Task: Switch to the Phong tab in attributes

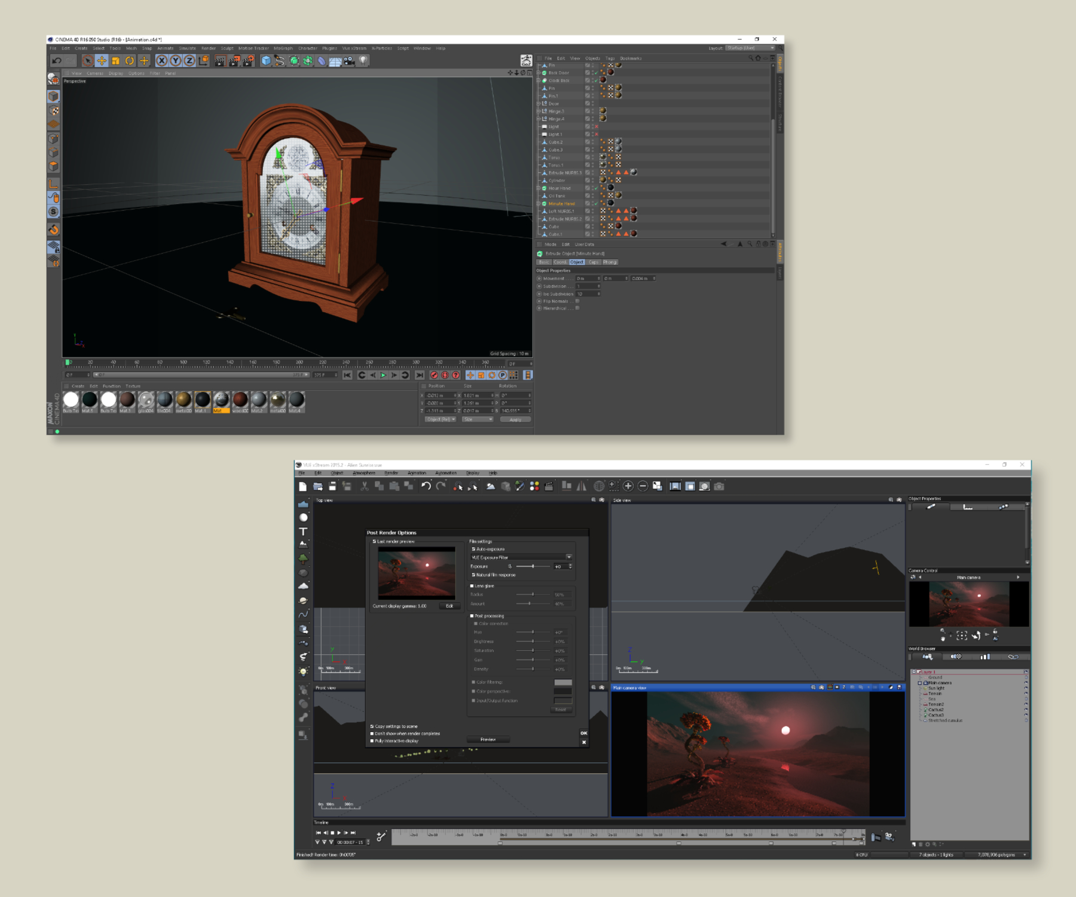Action: pos(609,262)
